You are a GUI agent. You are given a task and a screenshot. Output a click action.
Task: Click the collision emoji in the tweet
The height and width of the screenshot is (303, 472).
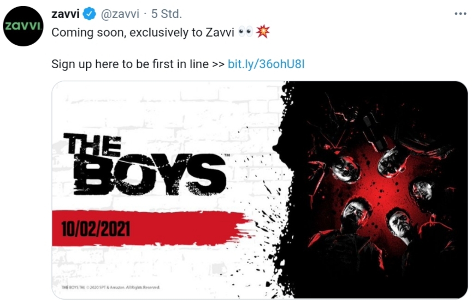263,32
